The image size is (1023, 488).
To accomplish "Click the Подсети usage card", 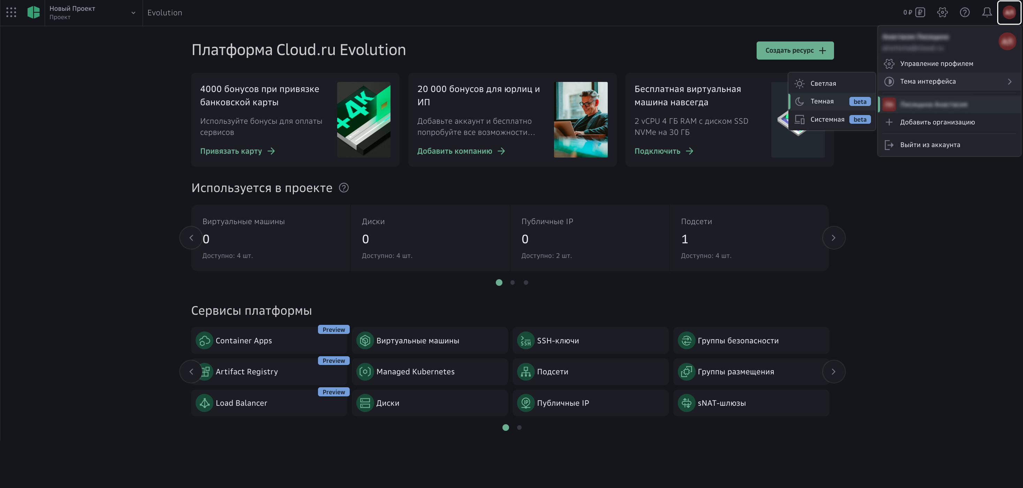I will [x=749, y=238].
